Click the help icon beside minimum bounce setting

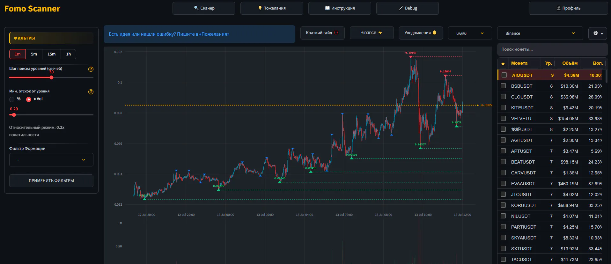point(91,92)
